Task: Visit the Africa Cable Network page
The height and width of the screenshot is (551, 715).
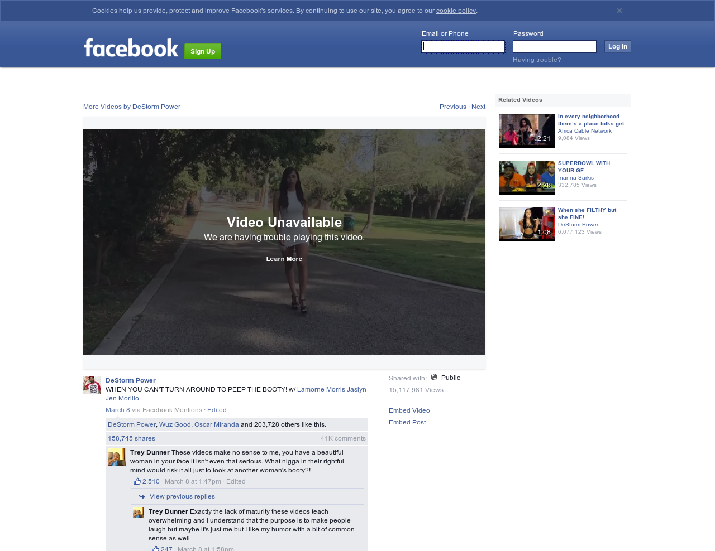Action: pyautogui.click(x=585, y=131)
